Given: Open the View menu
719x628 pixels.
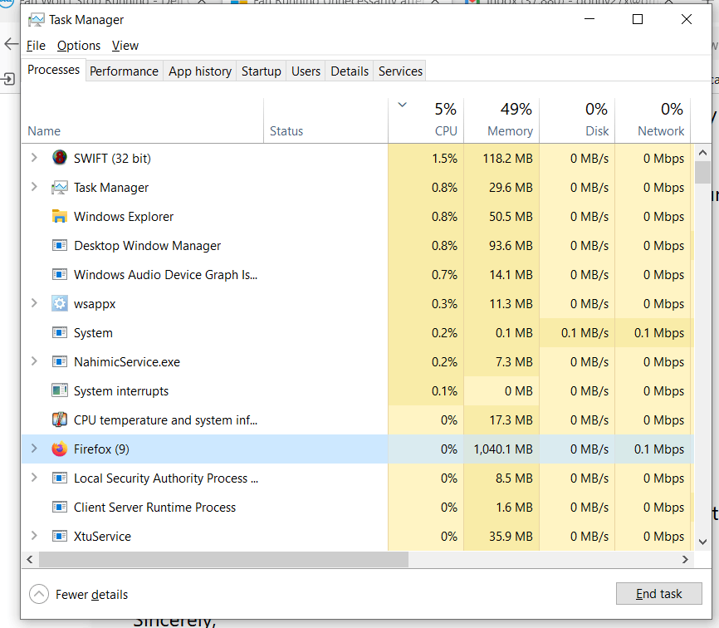Looking at the screenshot, I should [125, 46].
